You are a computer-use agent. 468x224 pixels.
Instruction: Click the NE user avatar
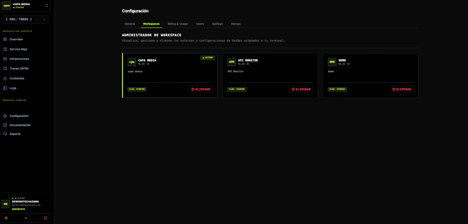click(6, 204)
